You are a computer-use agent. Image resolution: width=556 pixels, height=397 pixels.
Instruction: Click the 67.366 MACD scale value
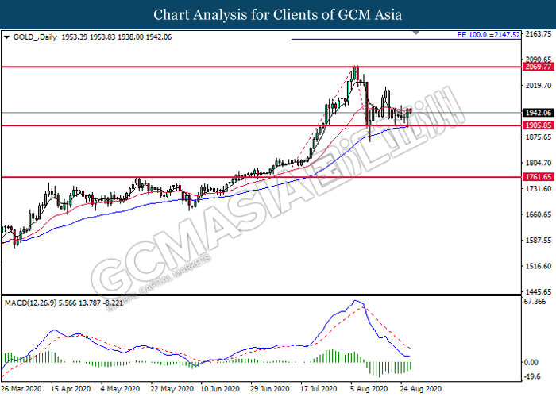535,302
